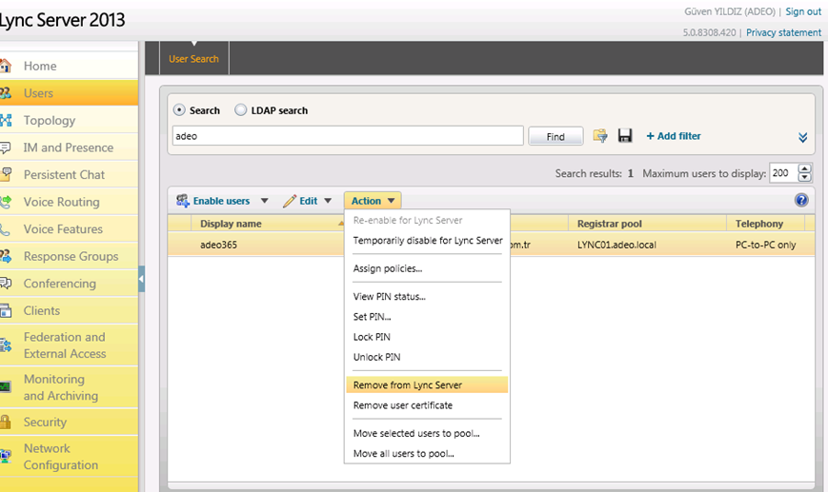The width and height of the screenshot is (828, 492).
Task: Click the Voice Features phone icon
Action: 6,228
